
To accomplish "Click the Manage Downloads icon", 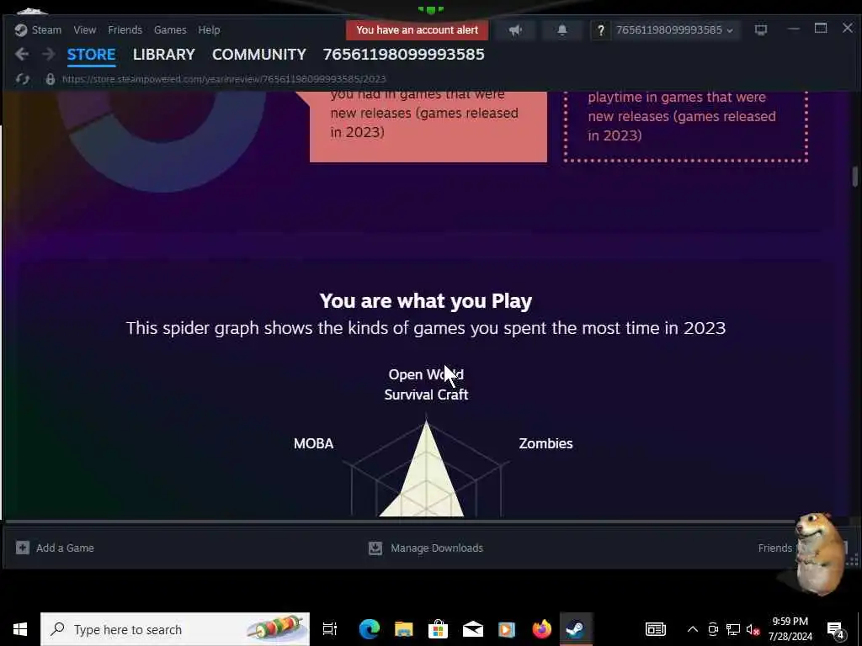I will point(375,548).
